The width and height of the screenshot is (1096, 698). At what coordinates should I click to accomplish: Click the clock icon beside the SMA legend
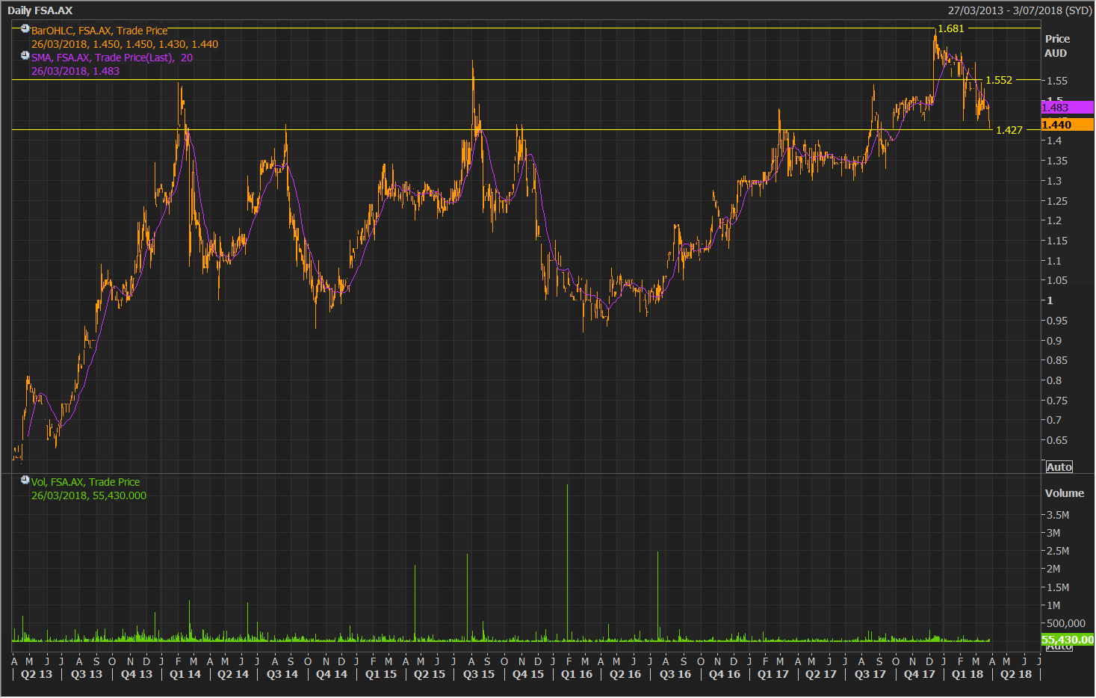[x=25, y=56]
